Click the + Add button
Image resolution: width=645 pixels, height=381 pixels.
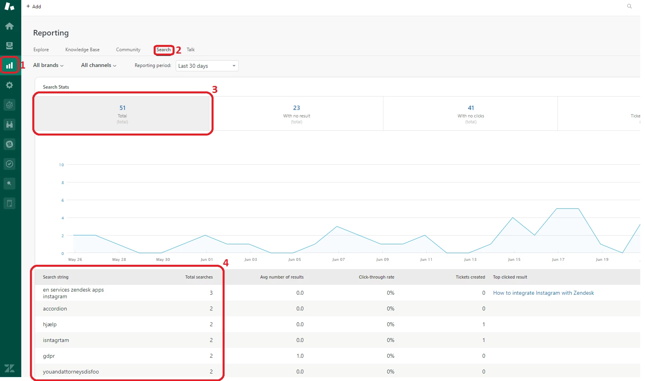click(33, 7)
